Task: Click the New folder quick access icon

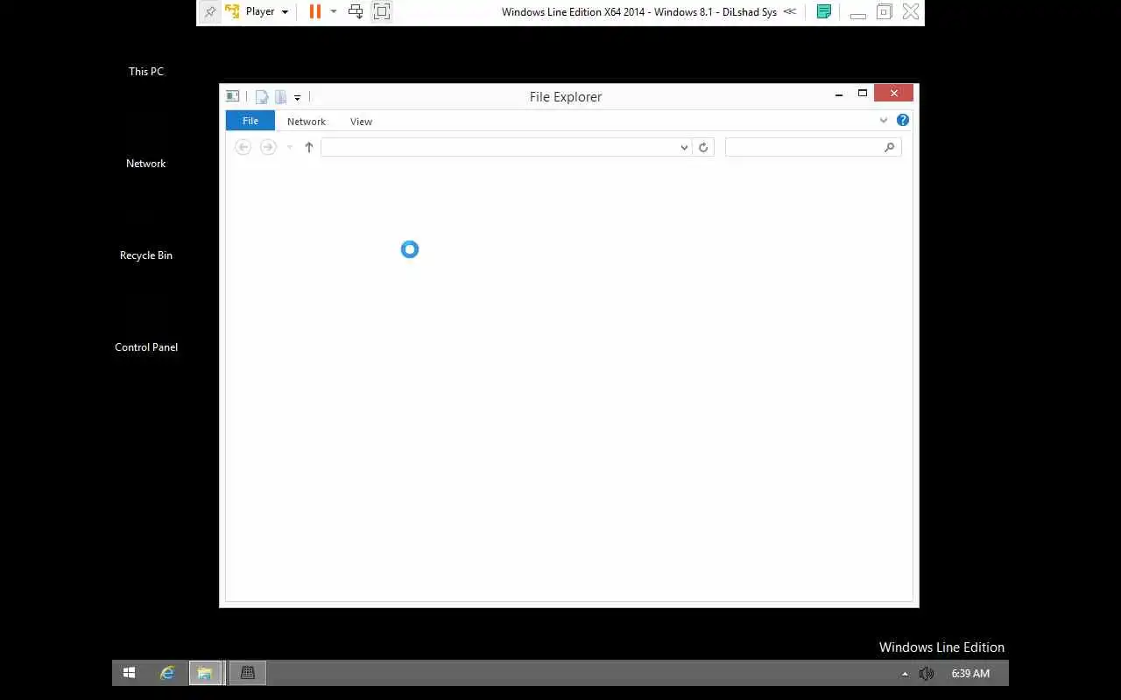Action: [x=280, y=97]
